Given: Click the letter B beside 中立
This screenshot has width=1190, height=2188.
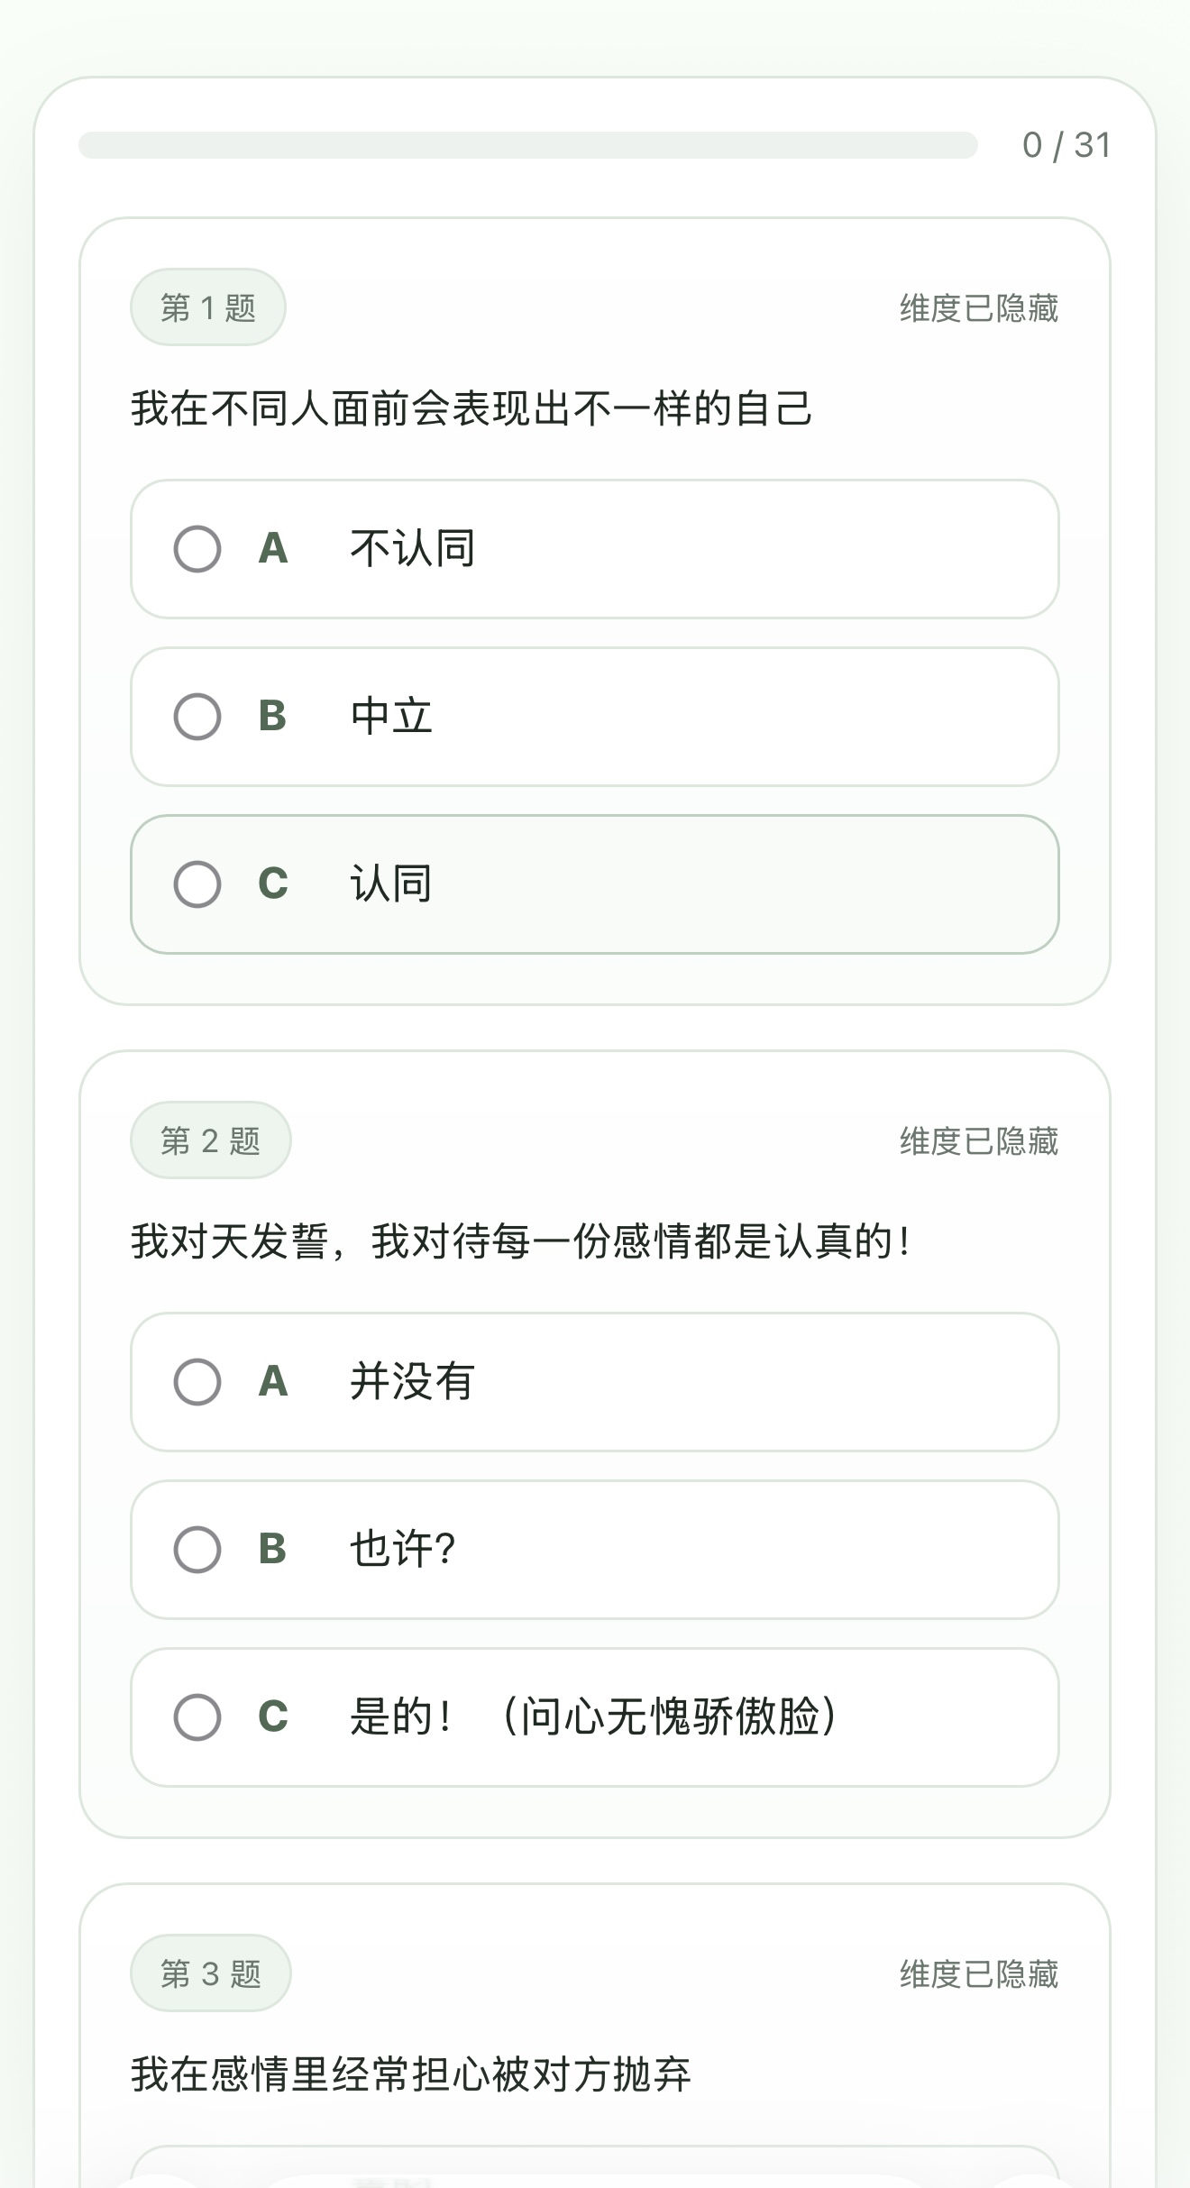Looking at the screenshot, I should click(x=272, y=717).
